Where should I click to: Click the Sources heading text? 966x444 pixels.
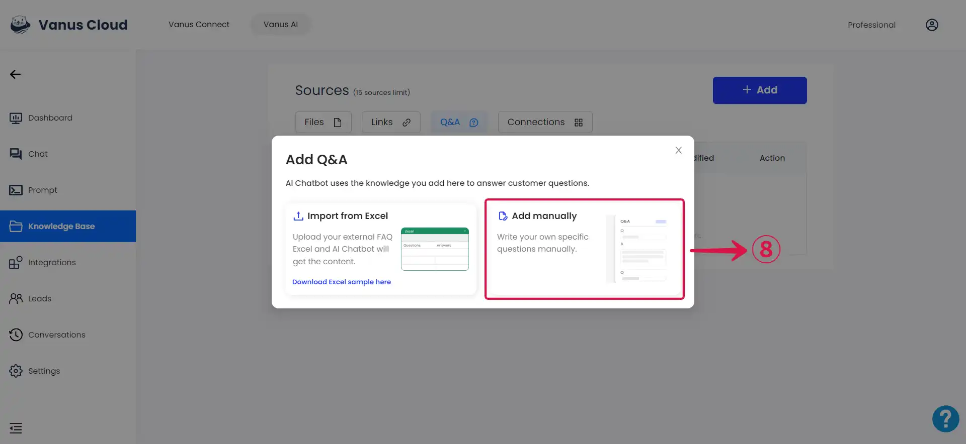click(x=322, y=90)
